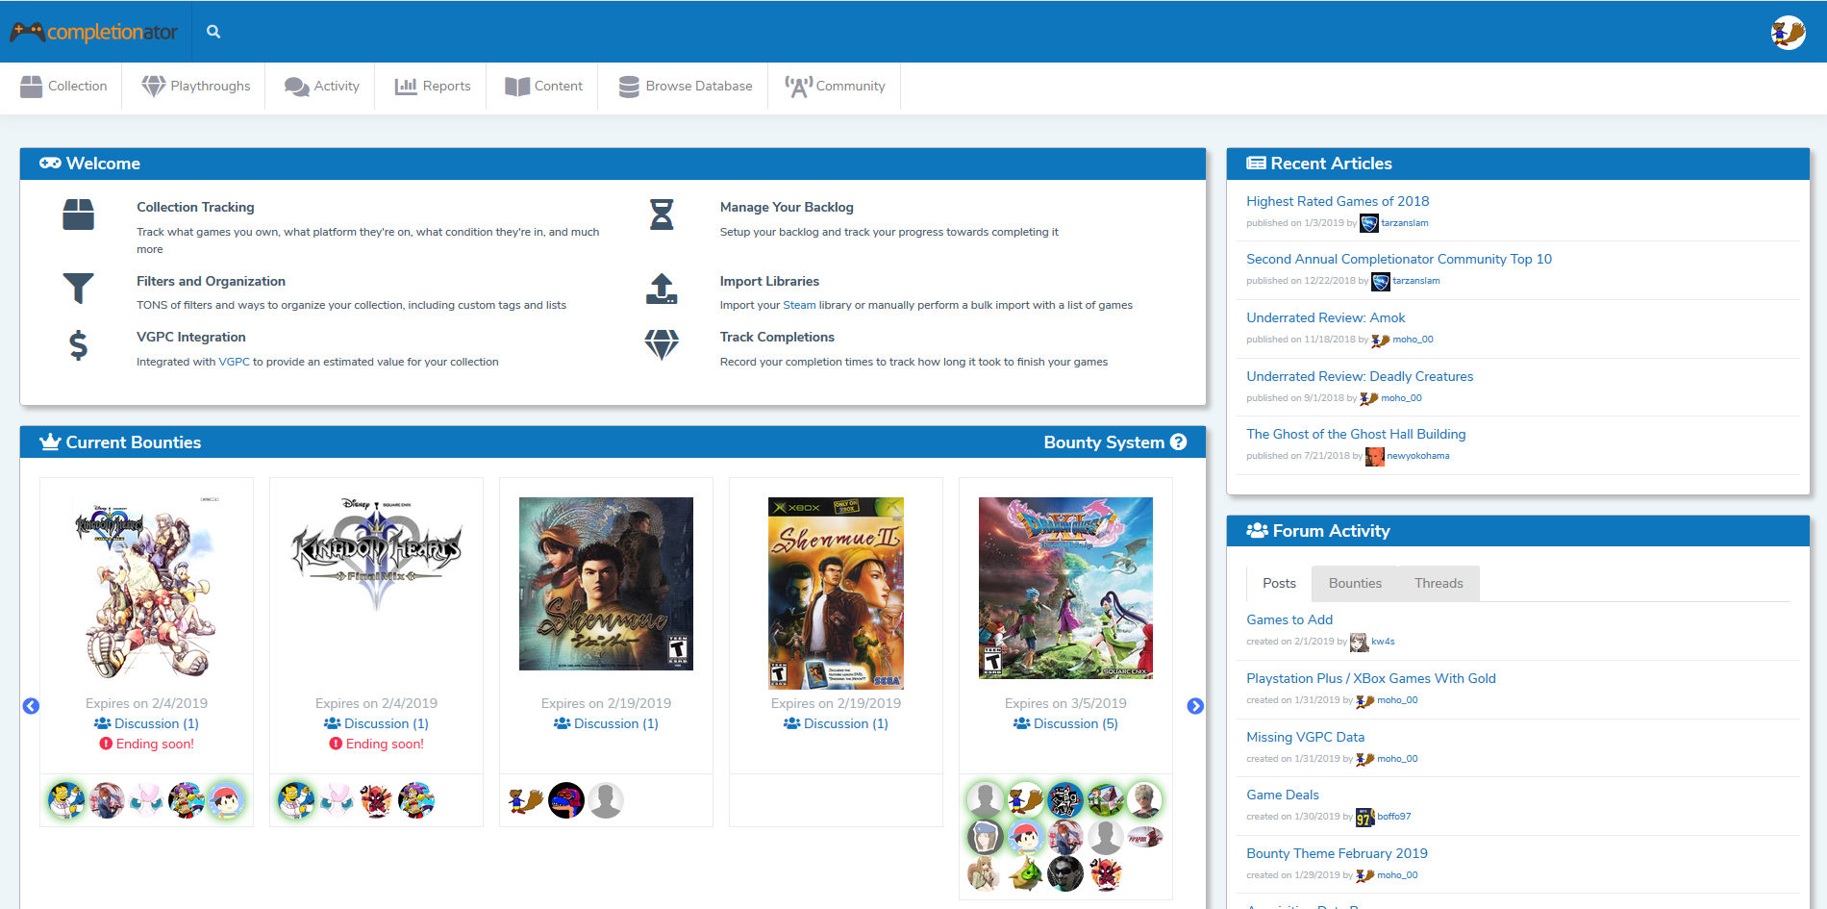Follow the Steam link in Import Libraries

tap(799, 306)
